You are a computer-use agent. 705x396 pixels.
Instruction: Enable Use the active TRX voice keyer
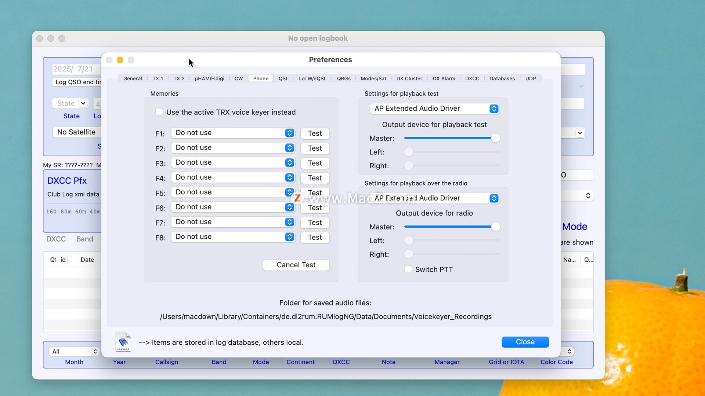159,112
